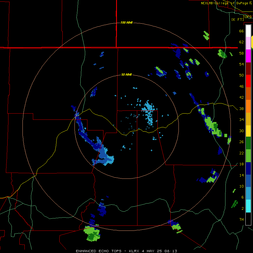Viewport: 253px width, 253px height.
Task: Click the medium blue legend swatch
Action: (248, 181)
